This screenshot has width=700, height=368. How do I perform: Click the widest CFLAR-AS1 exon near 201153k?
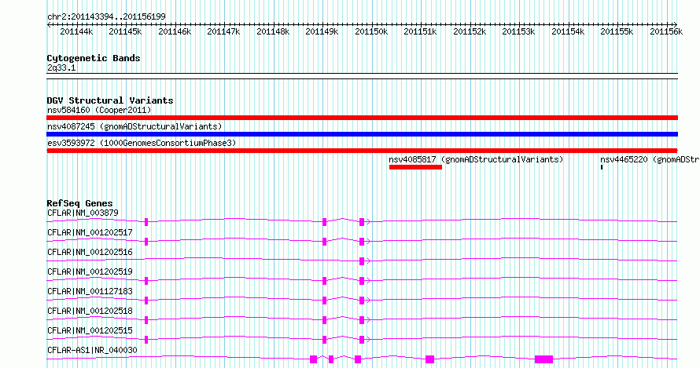click(543, 359)
